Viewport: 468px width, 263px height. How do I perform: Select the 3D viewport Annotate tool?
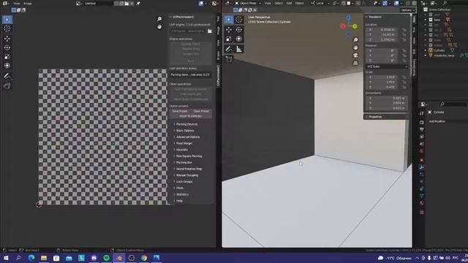[229, 49]
